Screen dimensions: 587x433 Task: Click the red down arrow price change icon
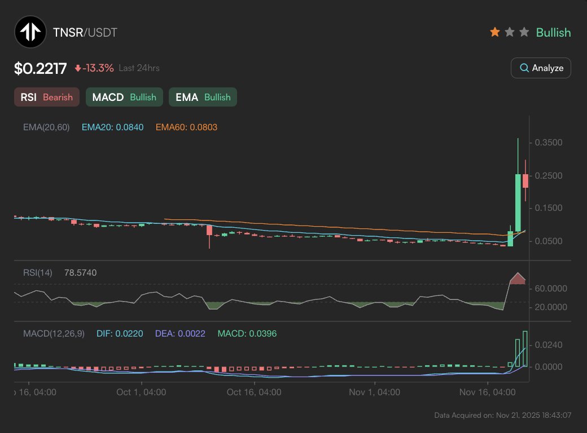[78, 68]
